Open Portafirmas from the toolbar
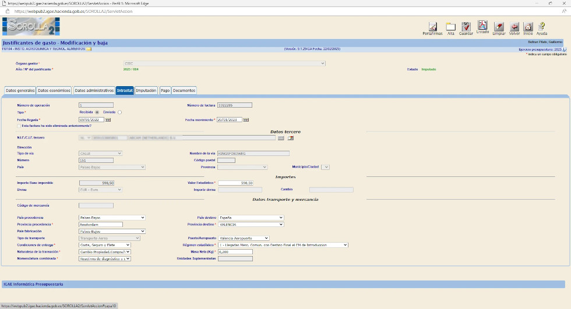 click(432, 27)
